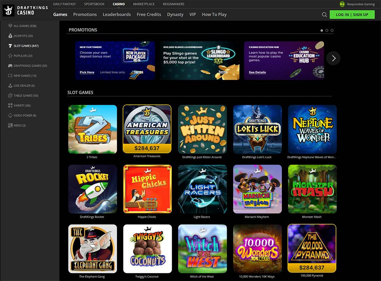This screenshot has width=381, height=281.
Task: Select the Video Poker spade icon
Action: coord(10,116)
